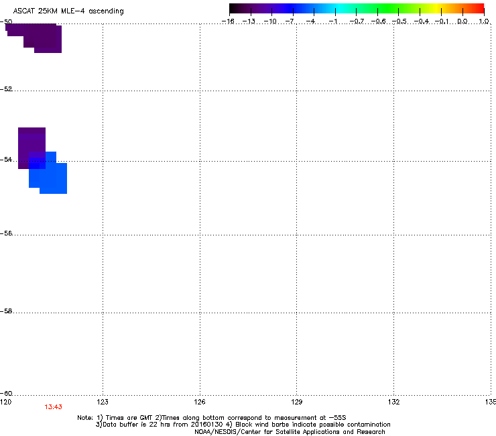Click the -16 label on the colorbar

tap(228, 21)
